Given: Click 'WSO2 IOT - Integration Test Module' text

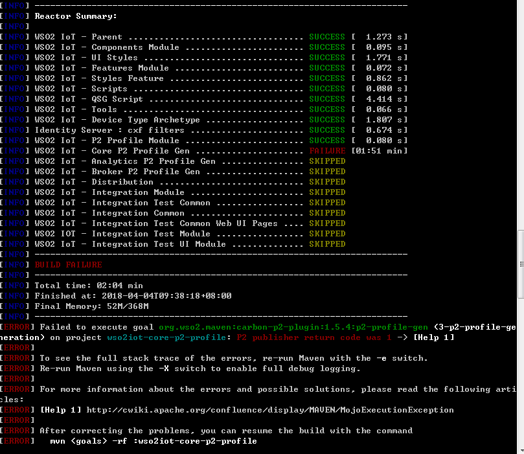Looking at the screenshot, I should click(122, 234).
